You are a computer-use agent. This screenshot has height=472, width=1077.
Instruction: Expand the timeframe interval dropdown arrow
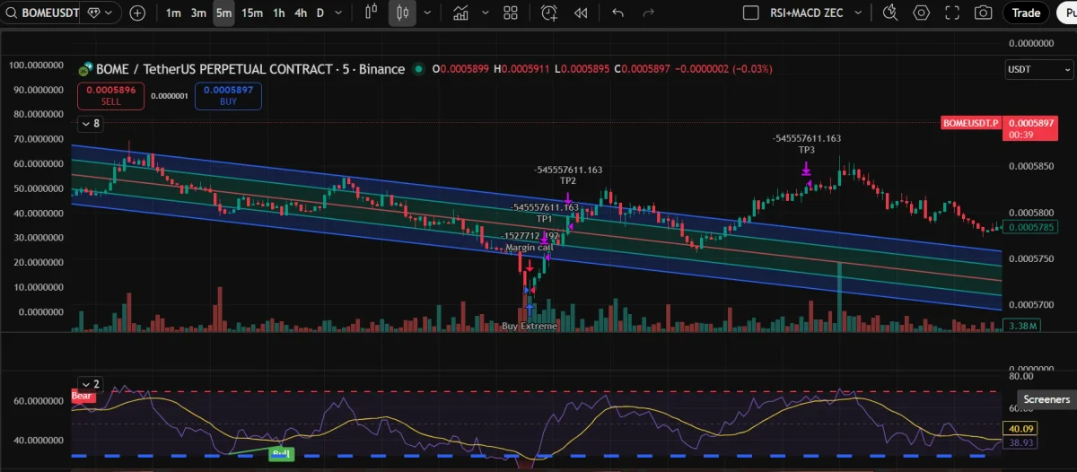point(340,13)
